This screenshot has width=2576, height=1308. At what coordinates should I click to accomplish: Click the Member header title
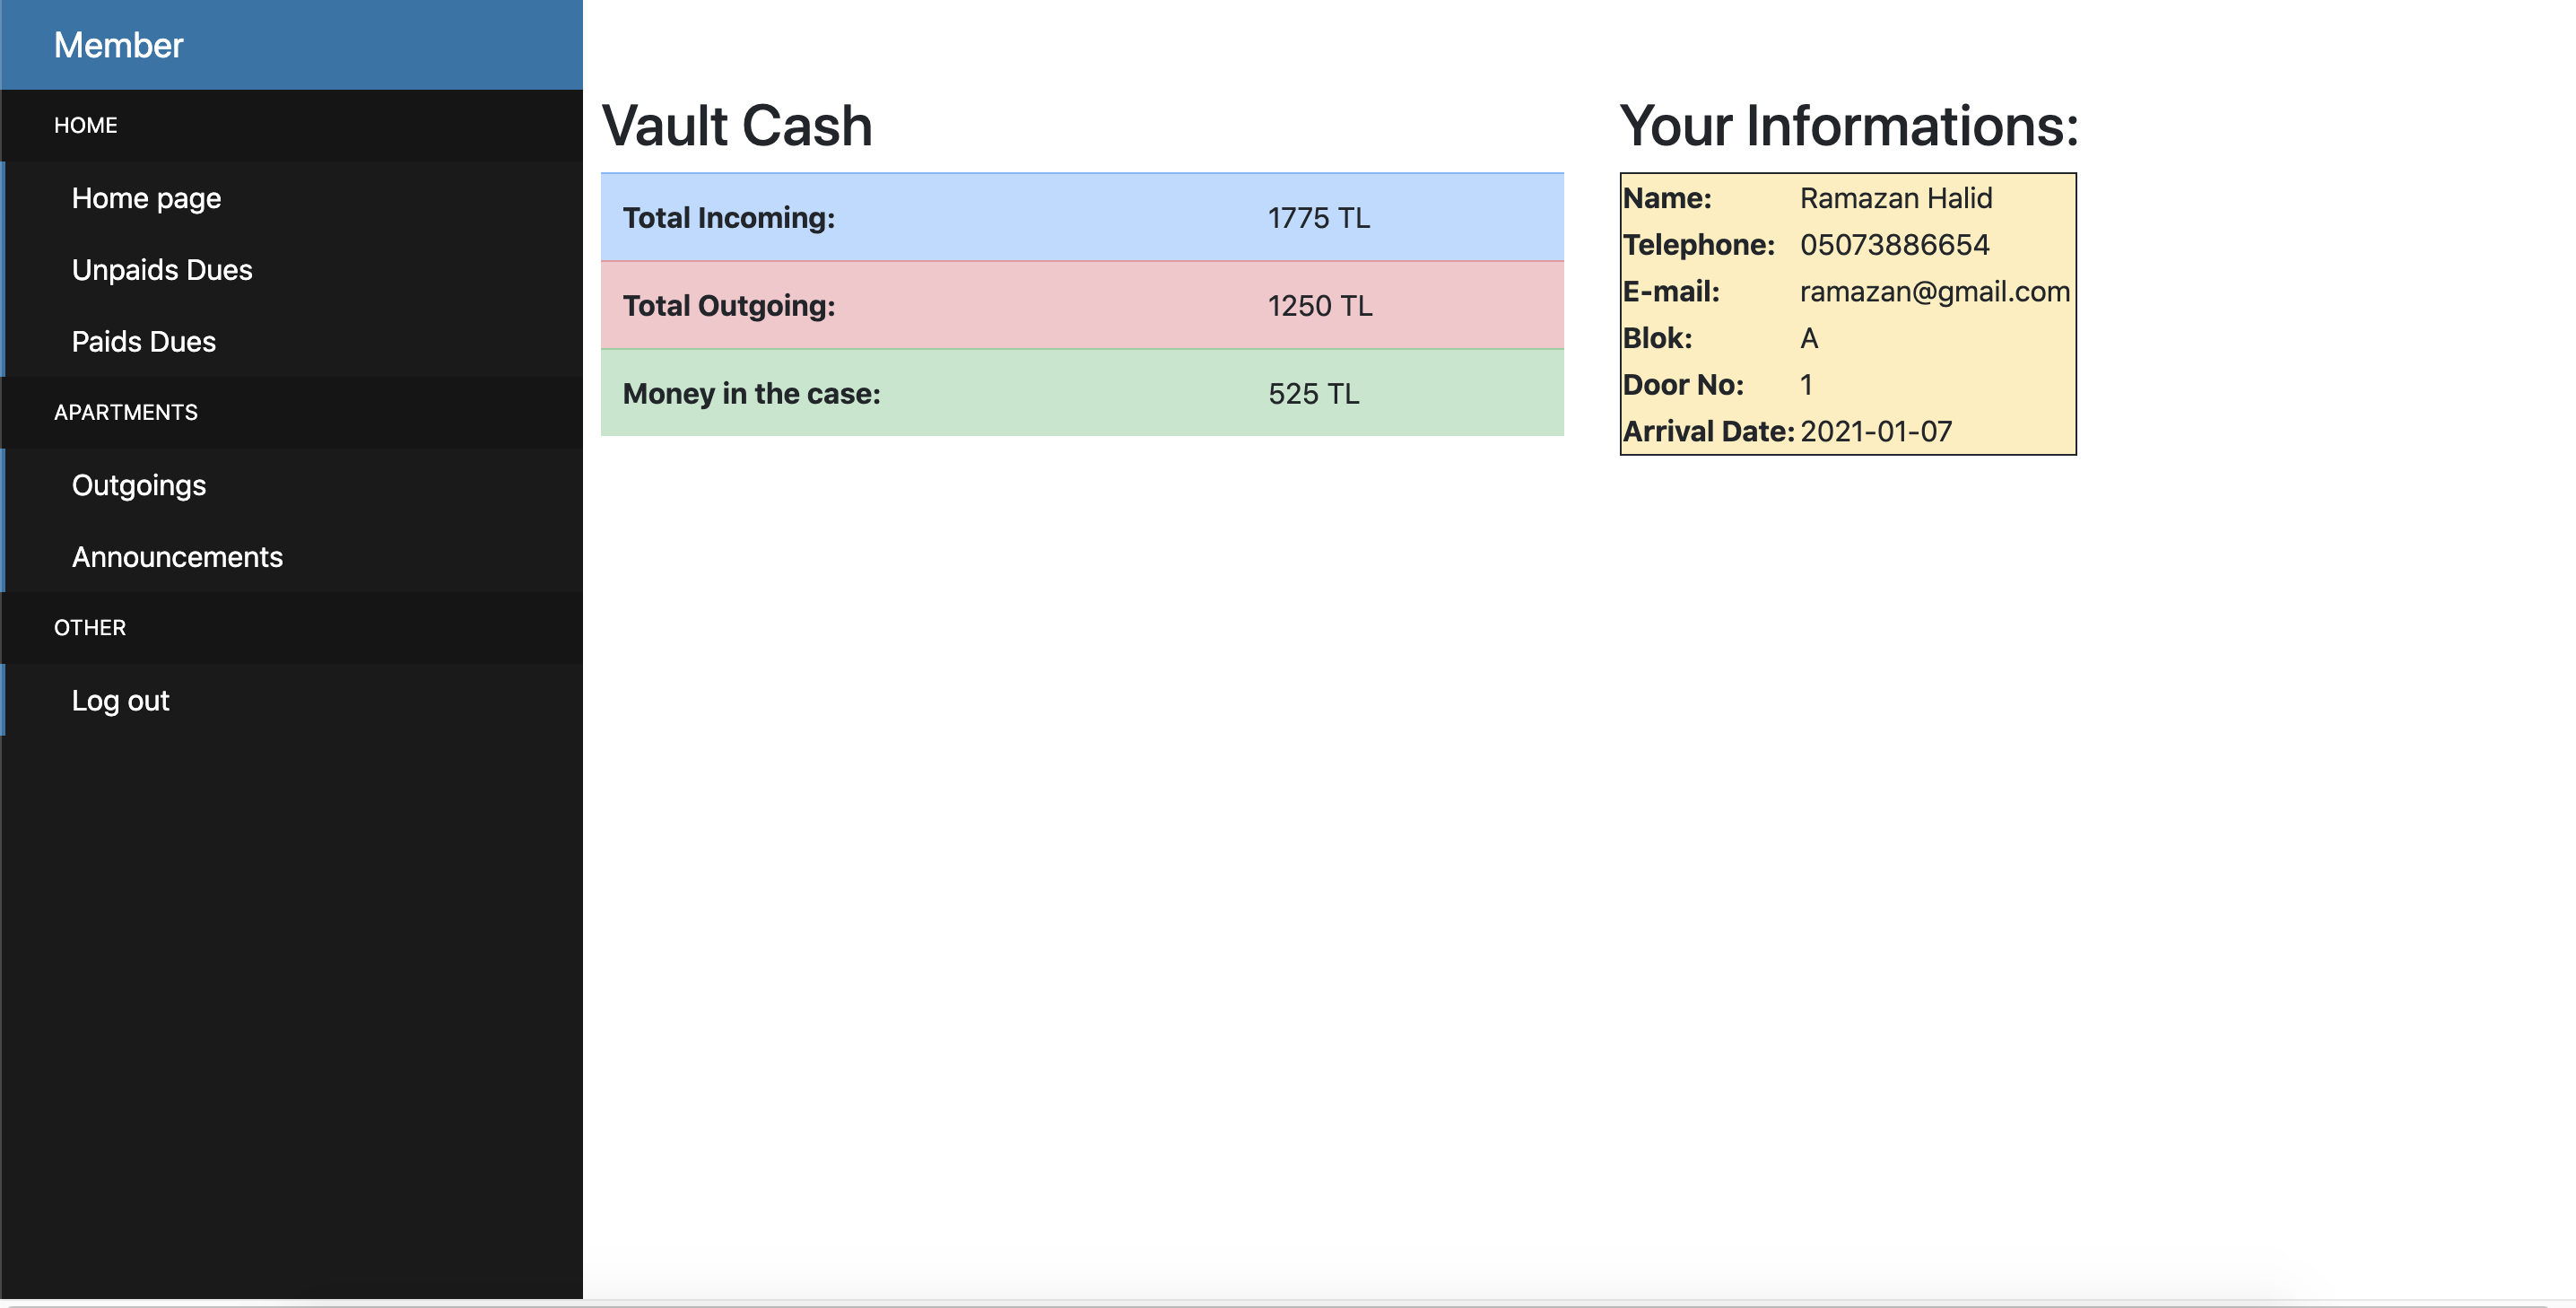118,45
